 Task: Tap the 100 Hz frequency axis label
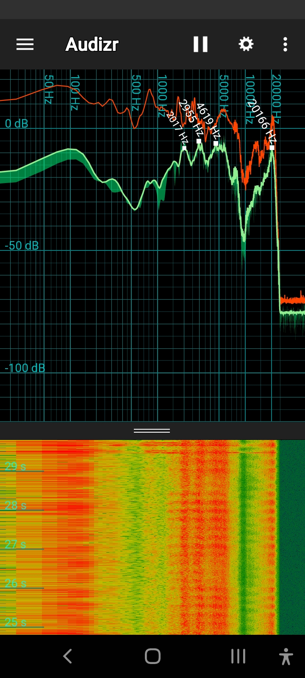coord(75,93)
